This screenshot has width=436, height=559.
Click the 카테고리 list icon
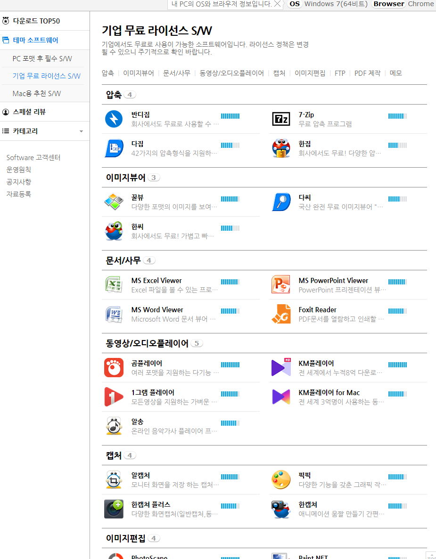coord(6,131)
